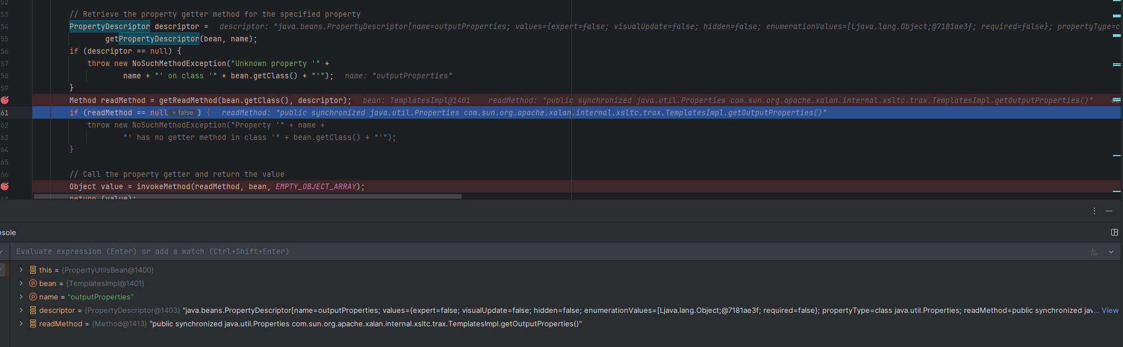Click the 'bean' parameter icon
The height and width of the screenshot is (347, 1123).
point(33,283)
